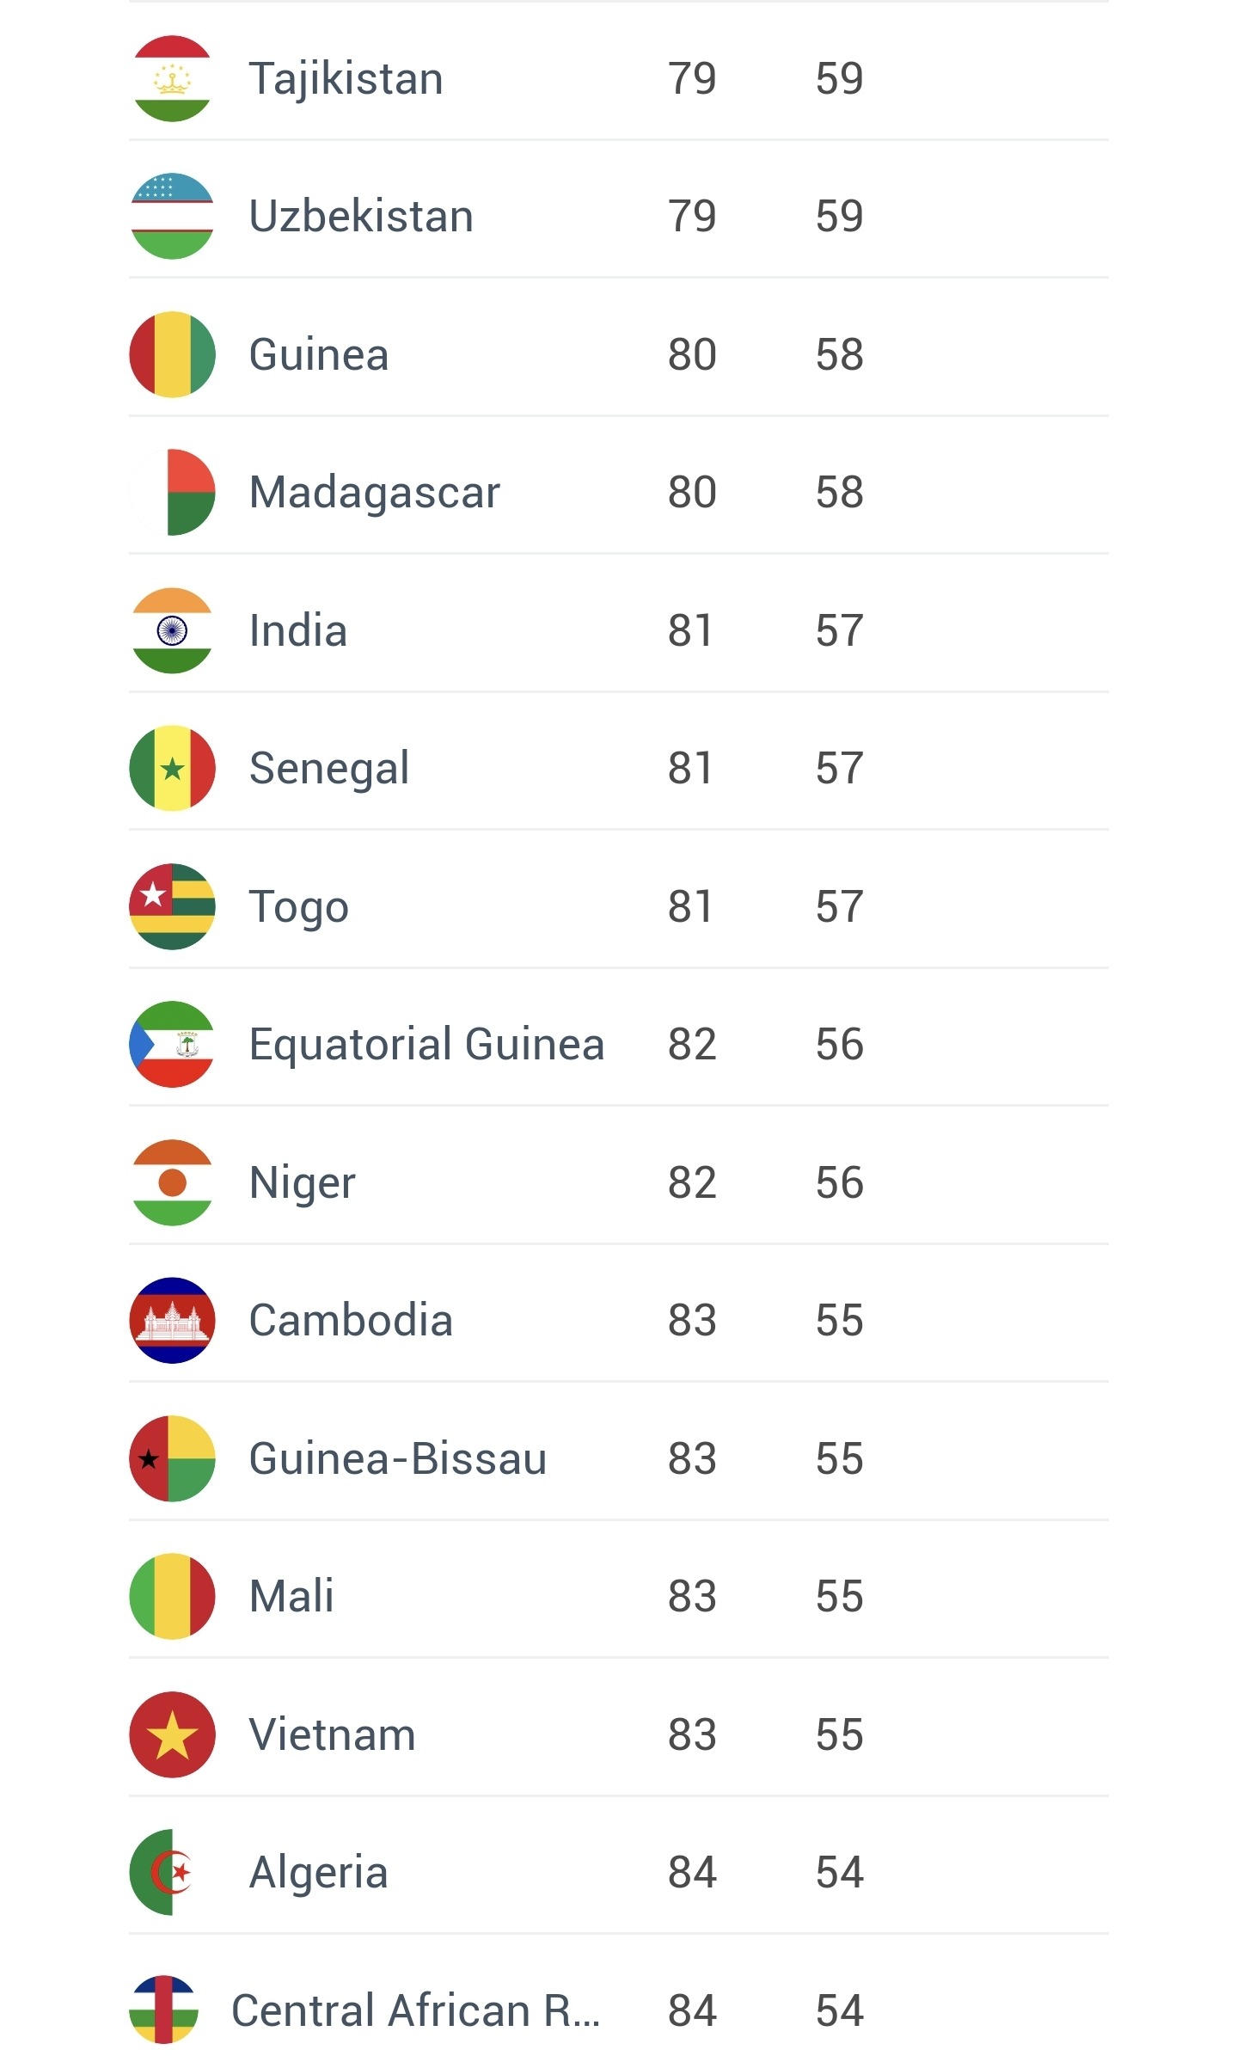Click Madagascar's country name
Viewport: 1237px width, 2056px height.
click(374, 493)
